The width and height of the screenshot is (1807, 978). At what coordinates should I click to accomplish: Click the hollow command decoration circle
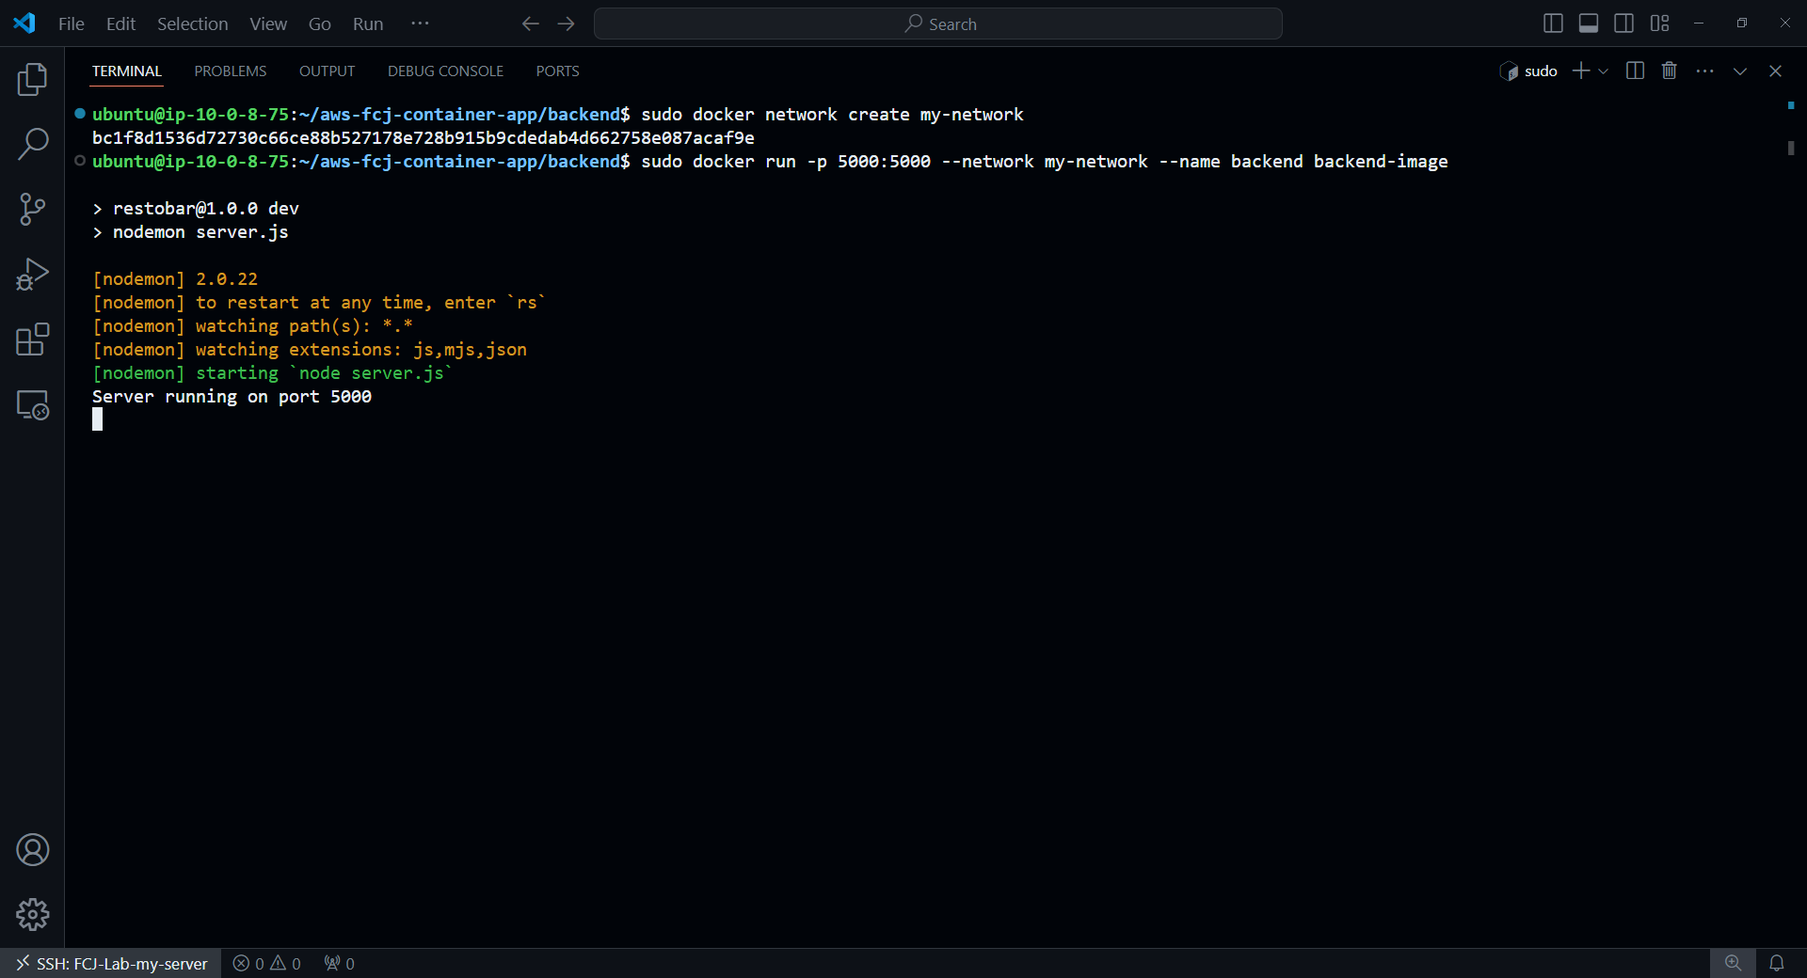pyautogui.click(x=80, y=161)
